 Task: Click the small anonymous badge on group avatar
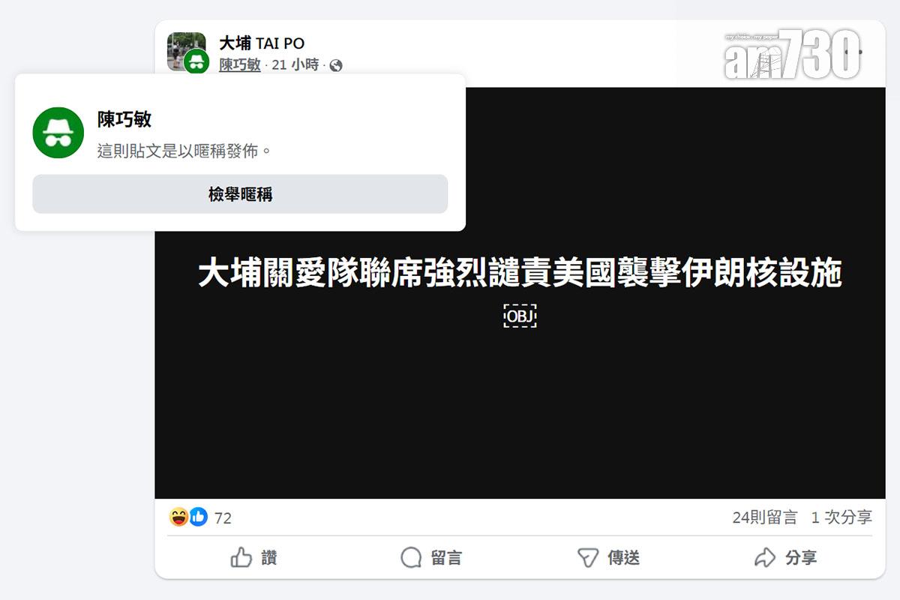(196, 62)
